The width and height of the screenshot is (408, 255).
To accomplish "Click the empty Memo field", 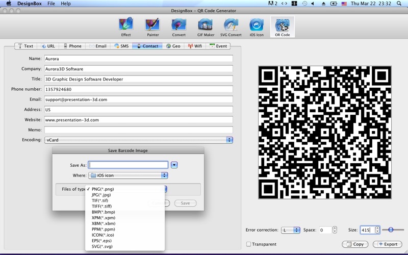I will pyautogui.click(x=139, y=130).
